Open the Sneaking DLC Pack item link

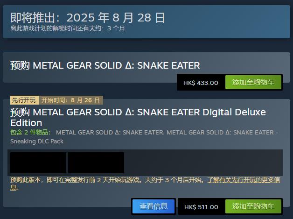36,141
